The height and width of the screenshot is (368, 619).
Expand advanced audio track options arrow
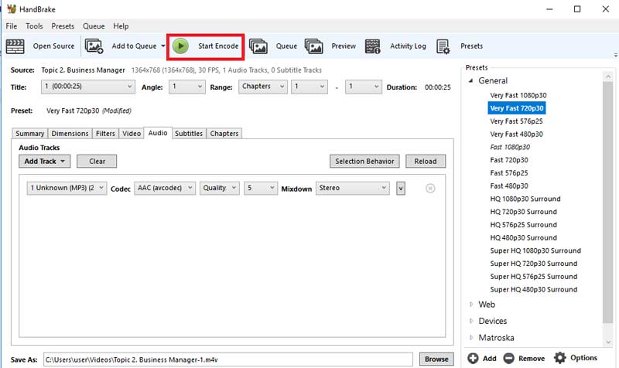pyautogui.click(x=401, y=189)
